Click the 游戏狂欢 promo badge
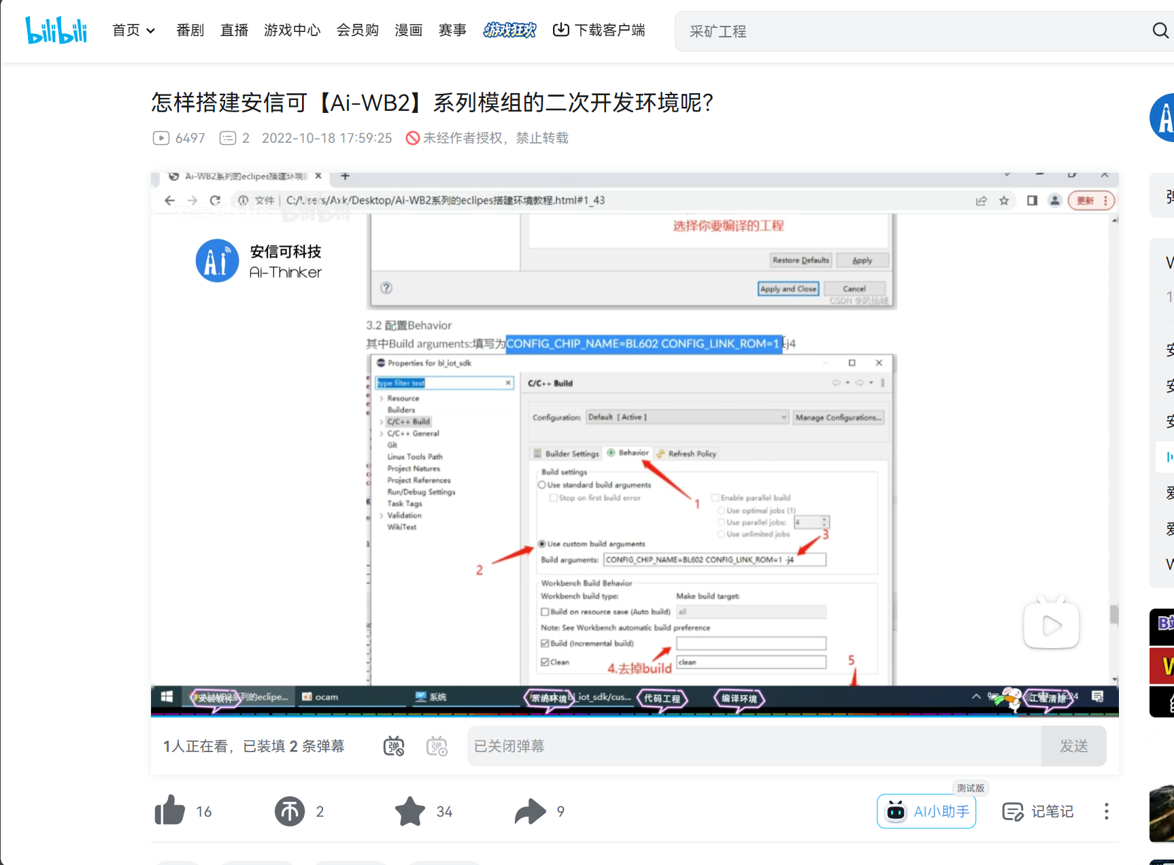1174x865 pixels. tap(509, 30)
